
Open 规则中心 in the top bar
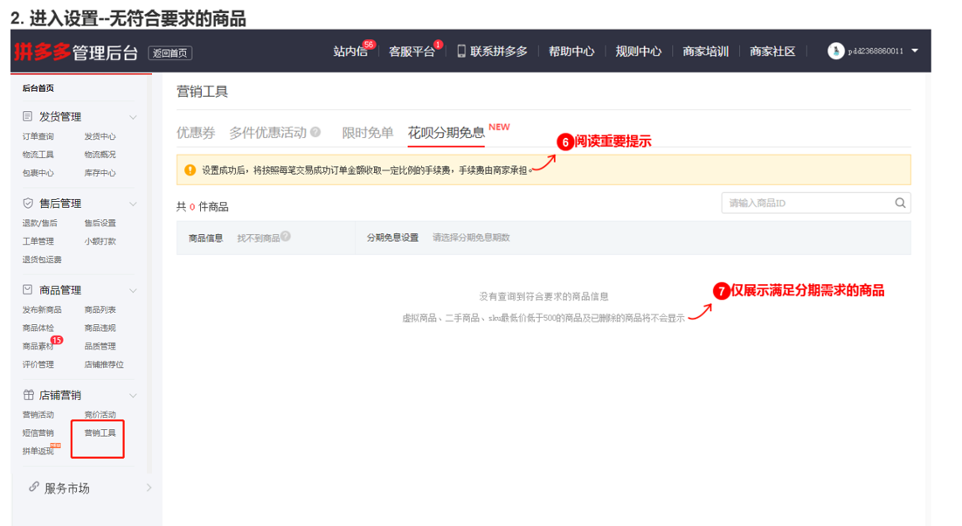pos(638,52)
